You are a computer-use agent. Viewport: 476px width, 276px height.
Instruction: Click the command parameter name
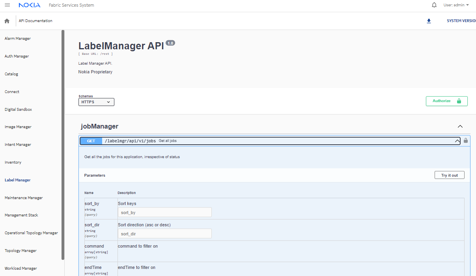pos(94,246)
